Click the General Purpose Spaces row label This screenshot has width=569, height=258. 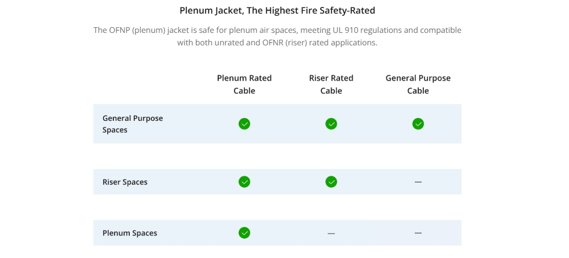point(133,124)
